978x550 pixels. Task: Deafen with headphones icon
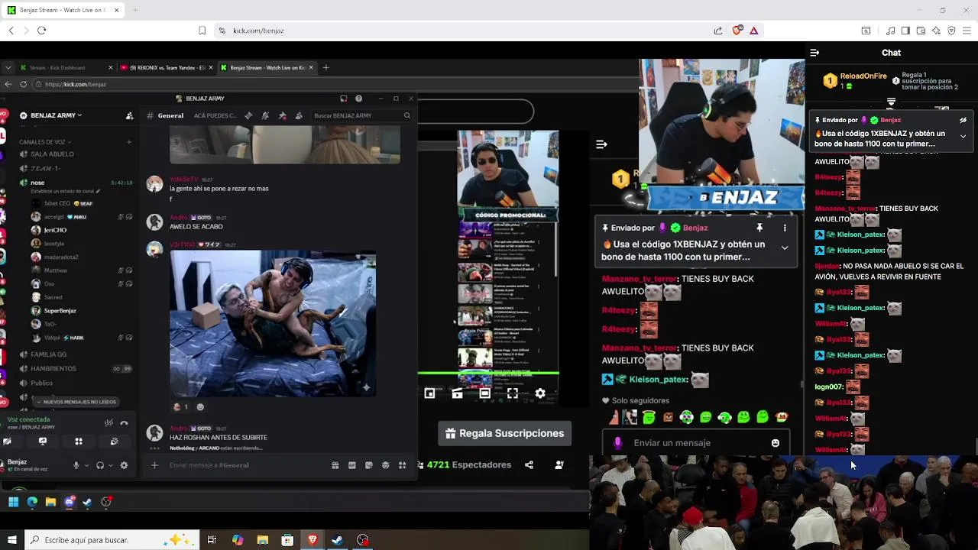point(100,465)
